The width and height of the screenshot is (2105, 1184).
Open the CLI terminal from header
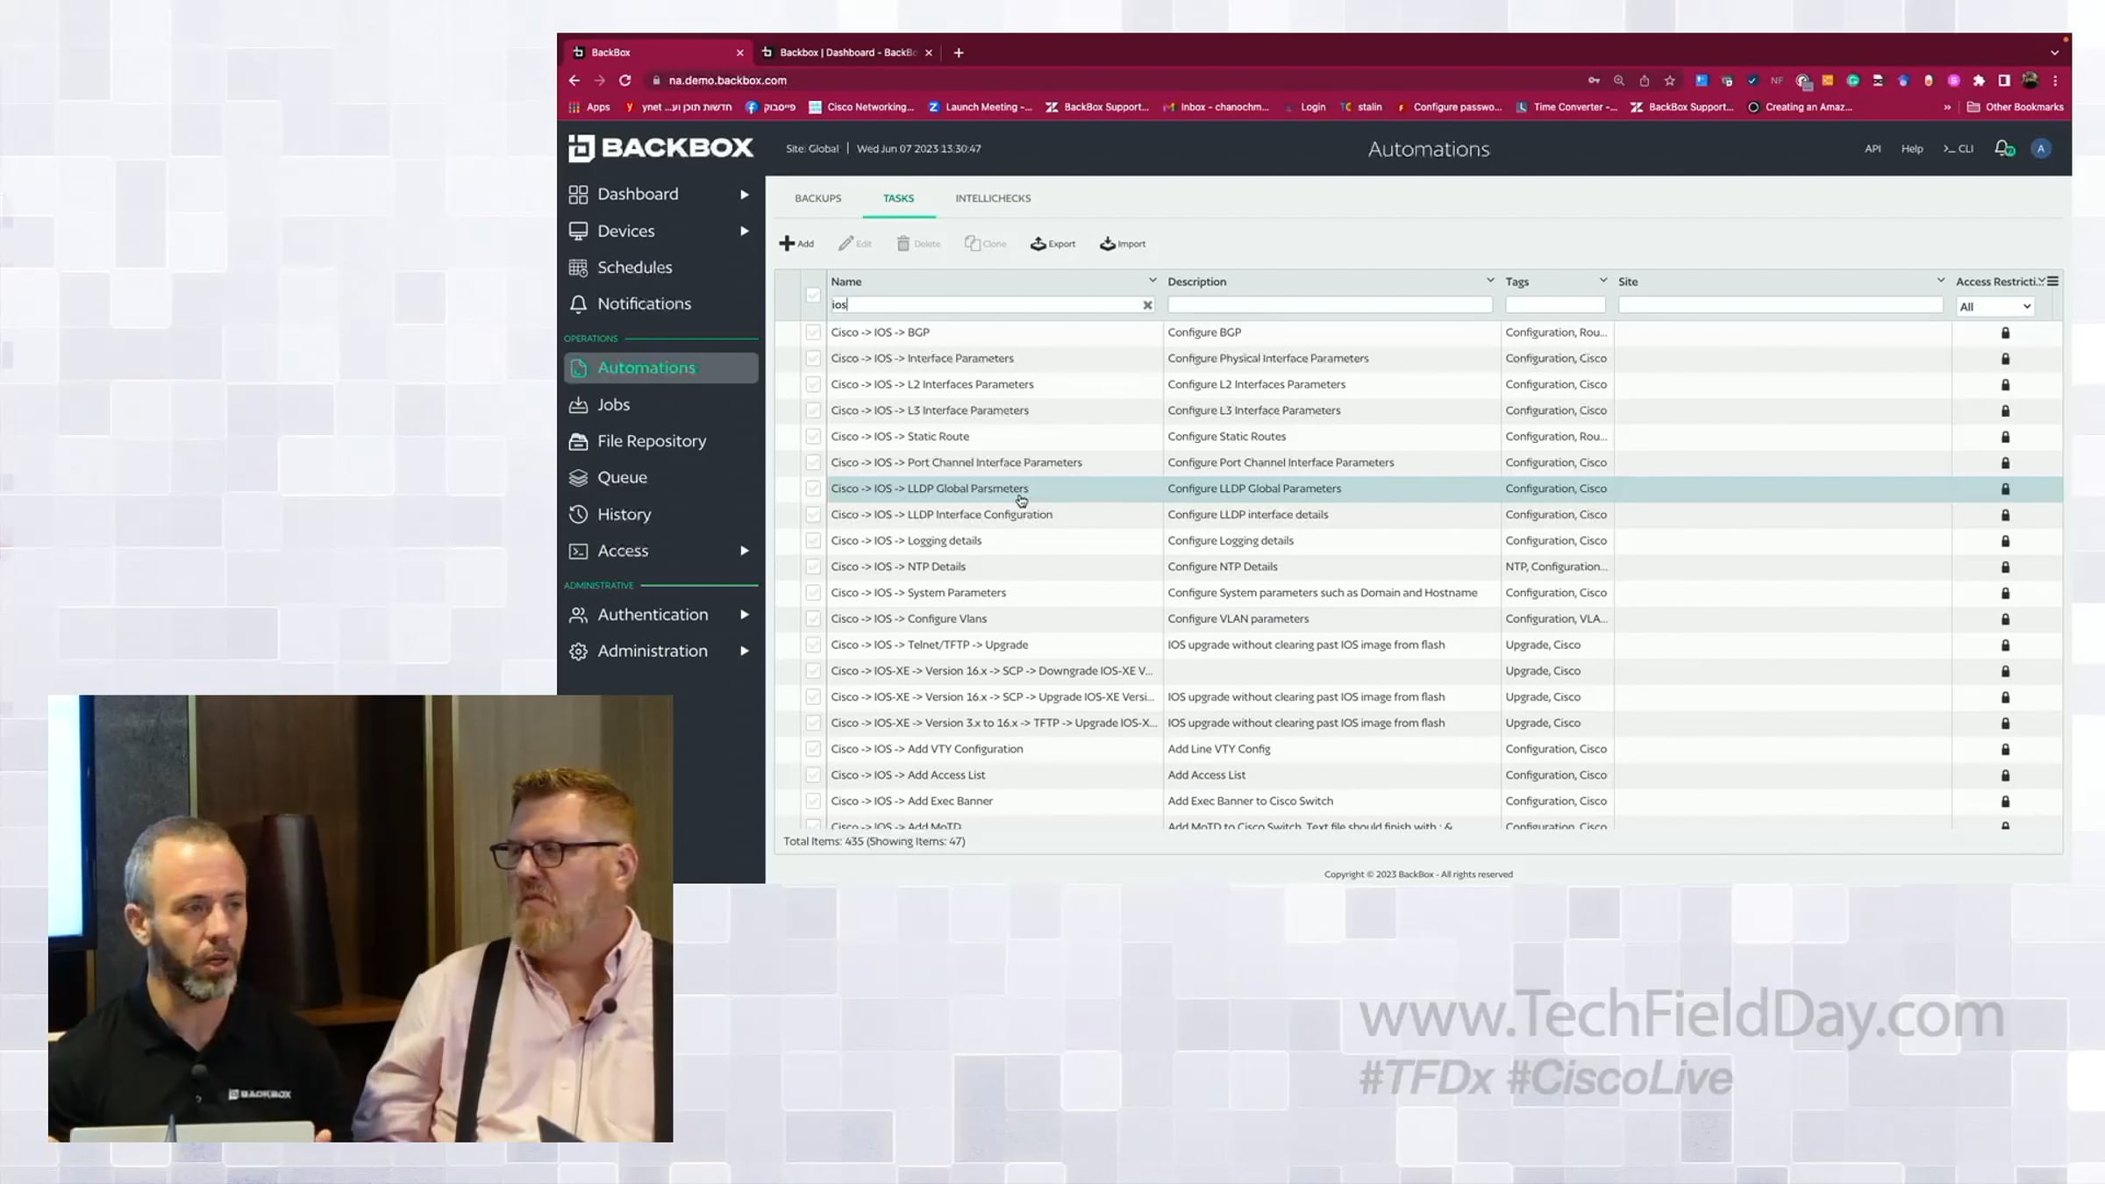click(x=1958, y=148)
